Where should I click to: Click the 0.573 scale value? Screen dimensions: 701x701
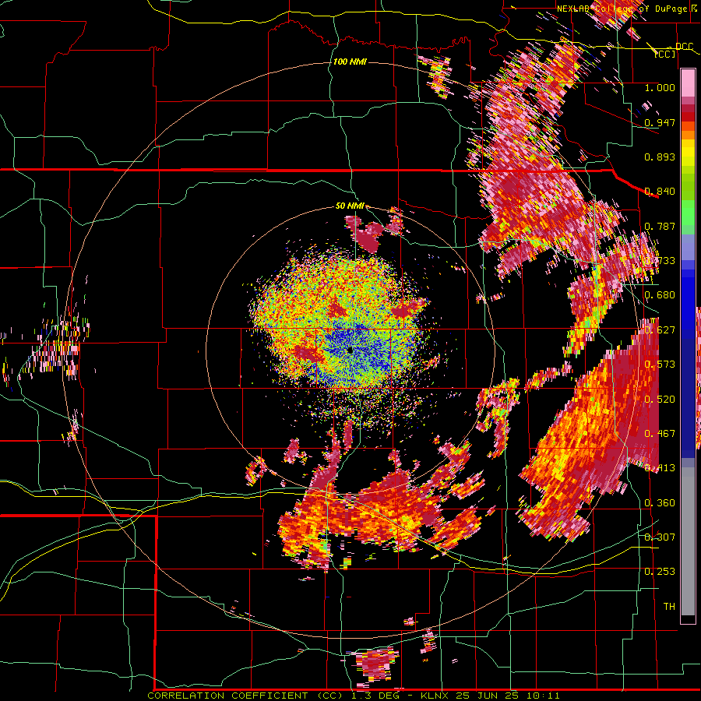660,365
